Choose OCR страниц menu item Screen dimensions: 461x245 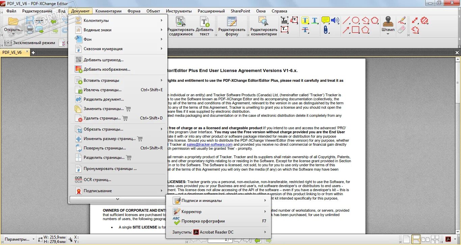point(117,180)
